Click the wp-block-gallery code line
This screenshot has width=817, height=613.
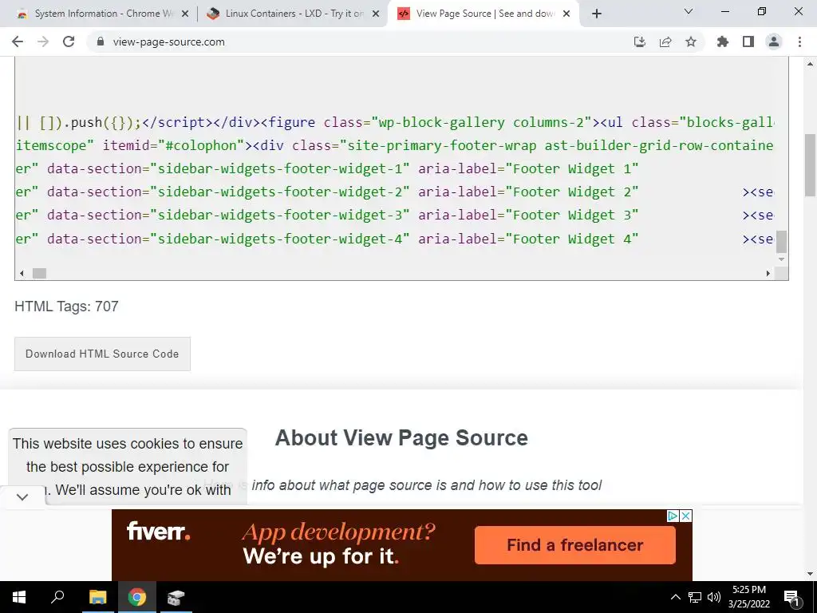click(394, 122)
